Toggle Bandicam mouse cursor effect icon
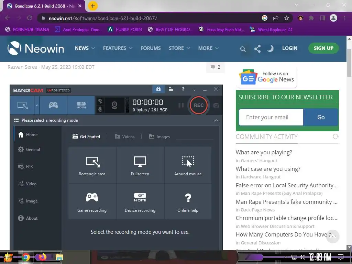This screenshot has width=352, height=264. [x=100, y=101]
